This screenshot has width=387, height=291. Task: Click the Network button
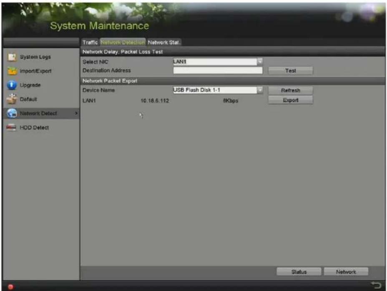(346, 272)
